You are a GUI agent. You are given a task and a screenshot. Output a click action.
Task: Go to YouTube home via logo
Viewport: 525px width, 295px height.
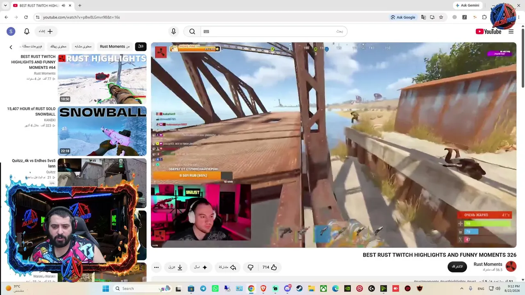coord(488,32)
